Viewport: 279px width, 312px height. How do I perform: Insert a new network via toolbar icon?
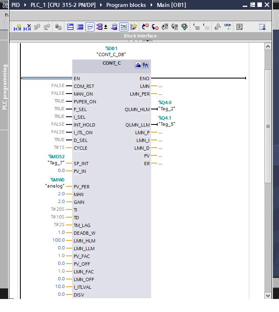click(x=18, y=27)
